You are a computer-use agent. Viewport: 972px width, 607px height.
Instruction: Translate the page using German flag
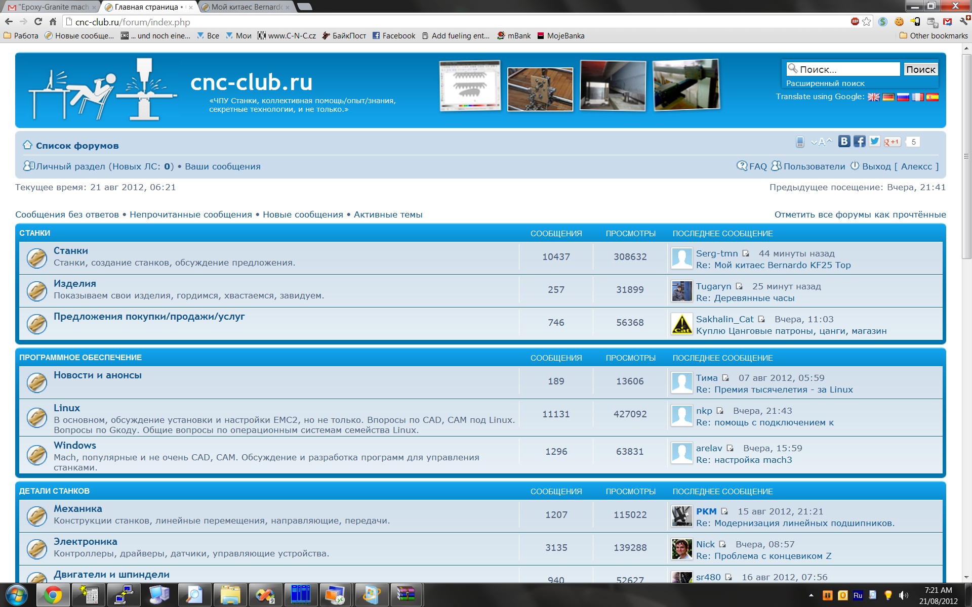tap(888, 97)
